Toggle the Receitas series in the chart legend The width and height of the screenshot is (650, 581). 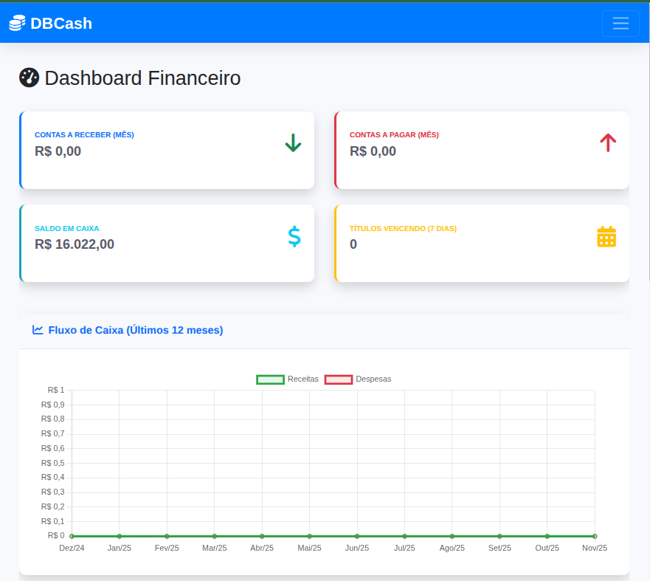point(303,379)
